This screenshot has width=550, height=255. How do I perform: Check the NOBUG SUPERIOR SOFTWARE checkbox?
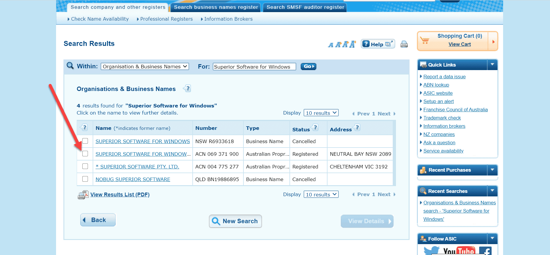pyautogui.click(x=85, y=179)
